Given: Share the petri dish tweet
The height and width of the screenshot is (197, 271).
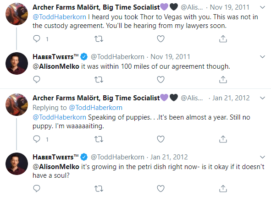Looking at the screenshot, I should pyautogui.click(x=223, y=189).
